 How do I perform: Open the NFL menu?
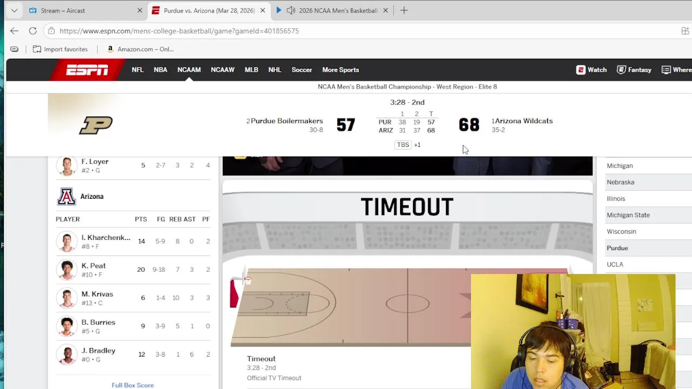[x=137, y=70]
